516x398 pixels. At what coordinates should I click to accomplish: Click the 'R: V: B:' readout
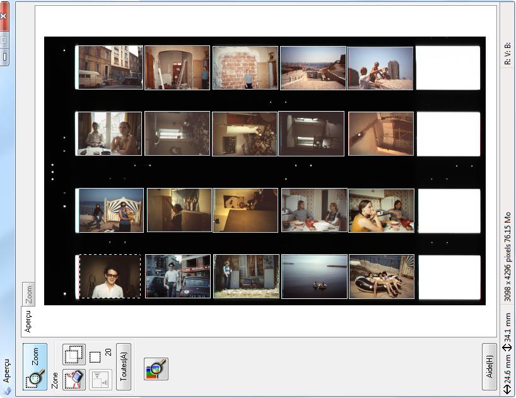[x=507, y=53]
